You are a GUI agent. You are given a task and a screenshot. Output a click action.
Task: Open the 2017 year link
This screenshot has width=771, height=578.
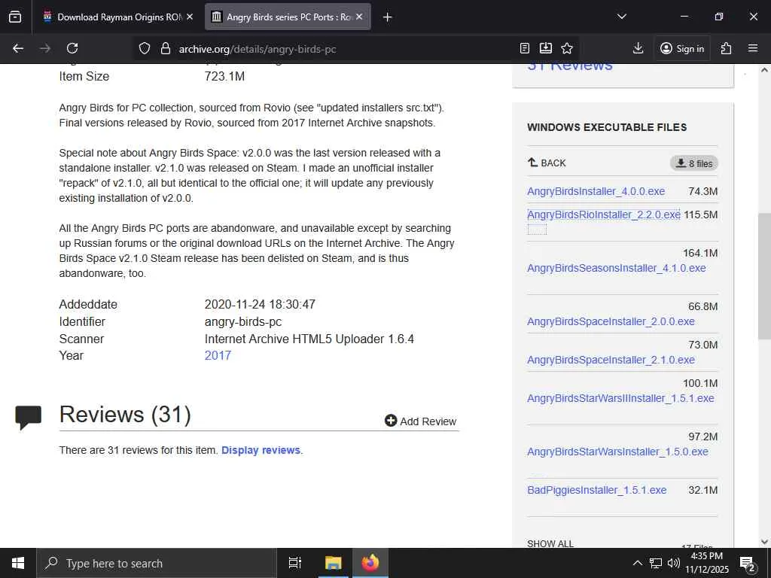[x=218, y=355]
